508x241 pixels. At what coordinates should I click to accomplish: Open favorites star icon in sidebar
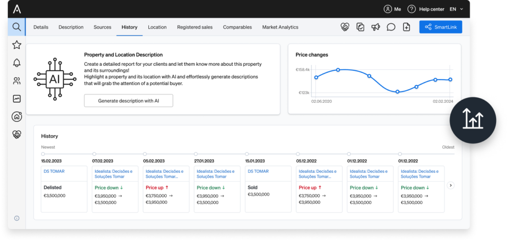pos(17,45)
